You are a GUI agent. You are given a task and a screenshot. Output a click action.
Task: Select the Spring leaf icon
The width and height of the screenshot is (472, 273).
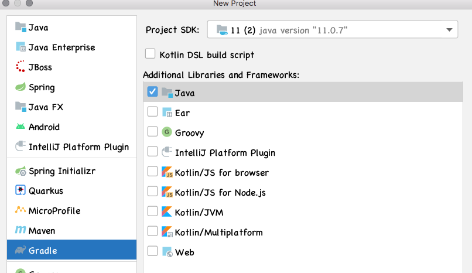20,87
